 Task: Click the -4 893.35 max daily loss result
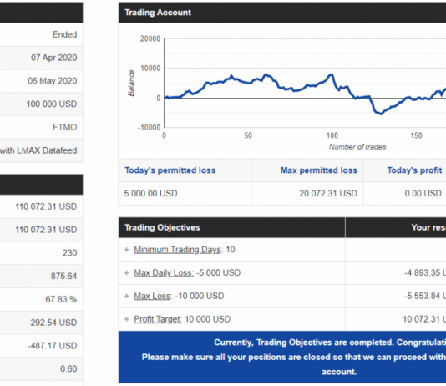click(x=425, y=273)
